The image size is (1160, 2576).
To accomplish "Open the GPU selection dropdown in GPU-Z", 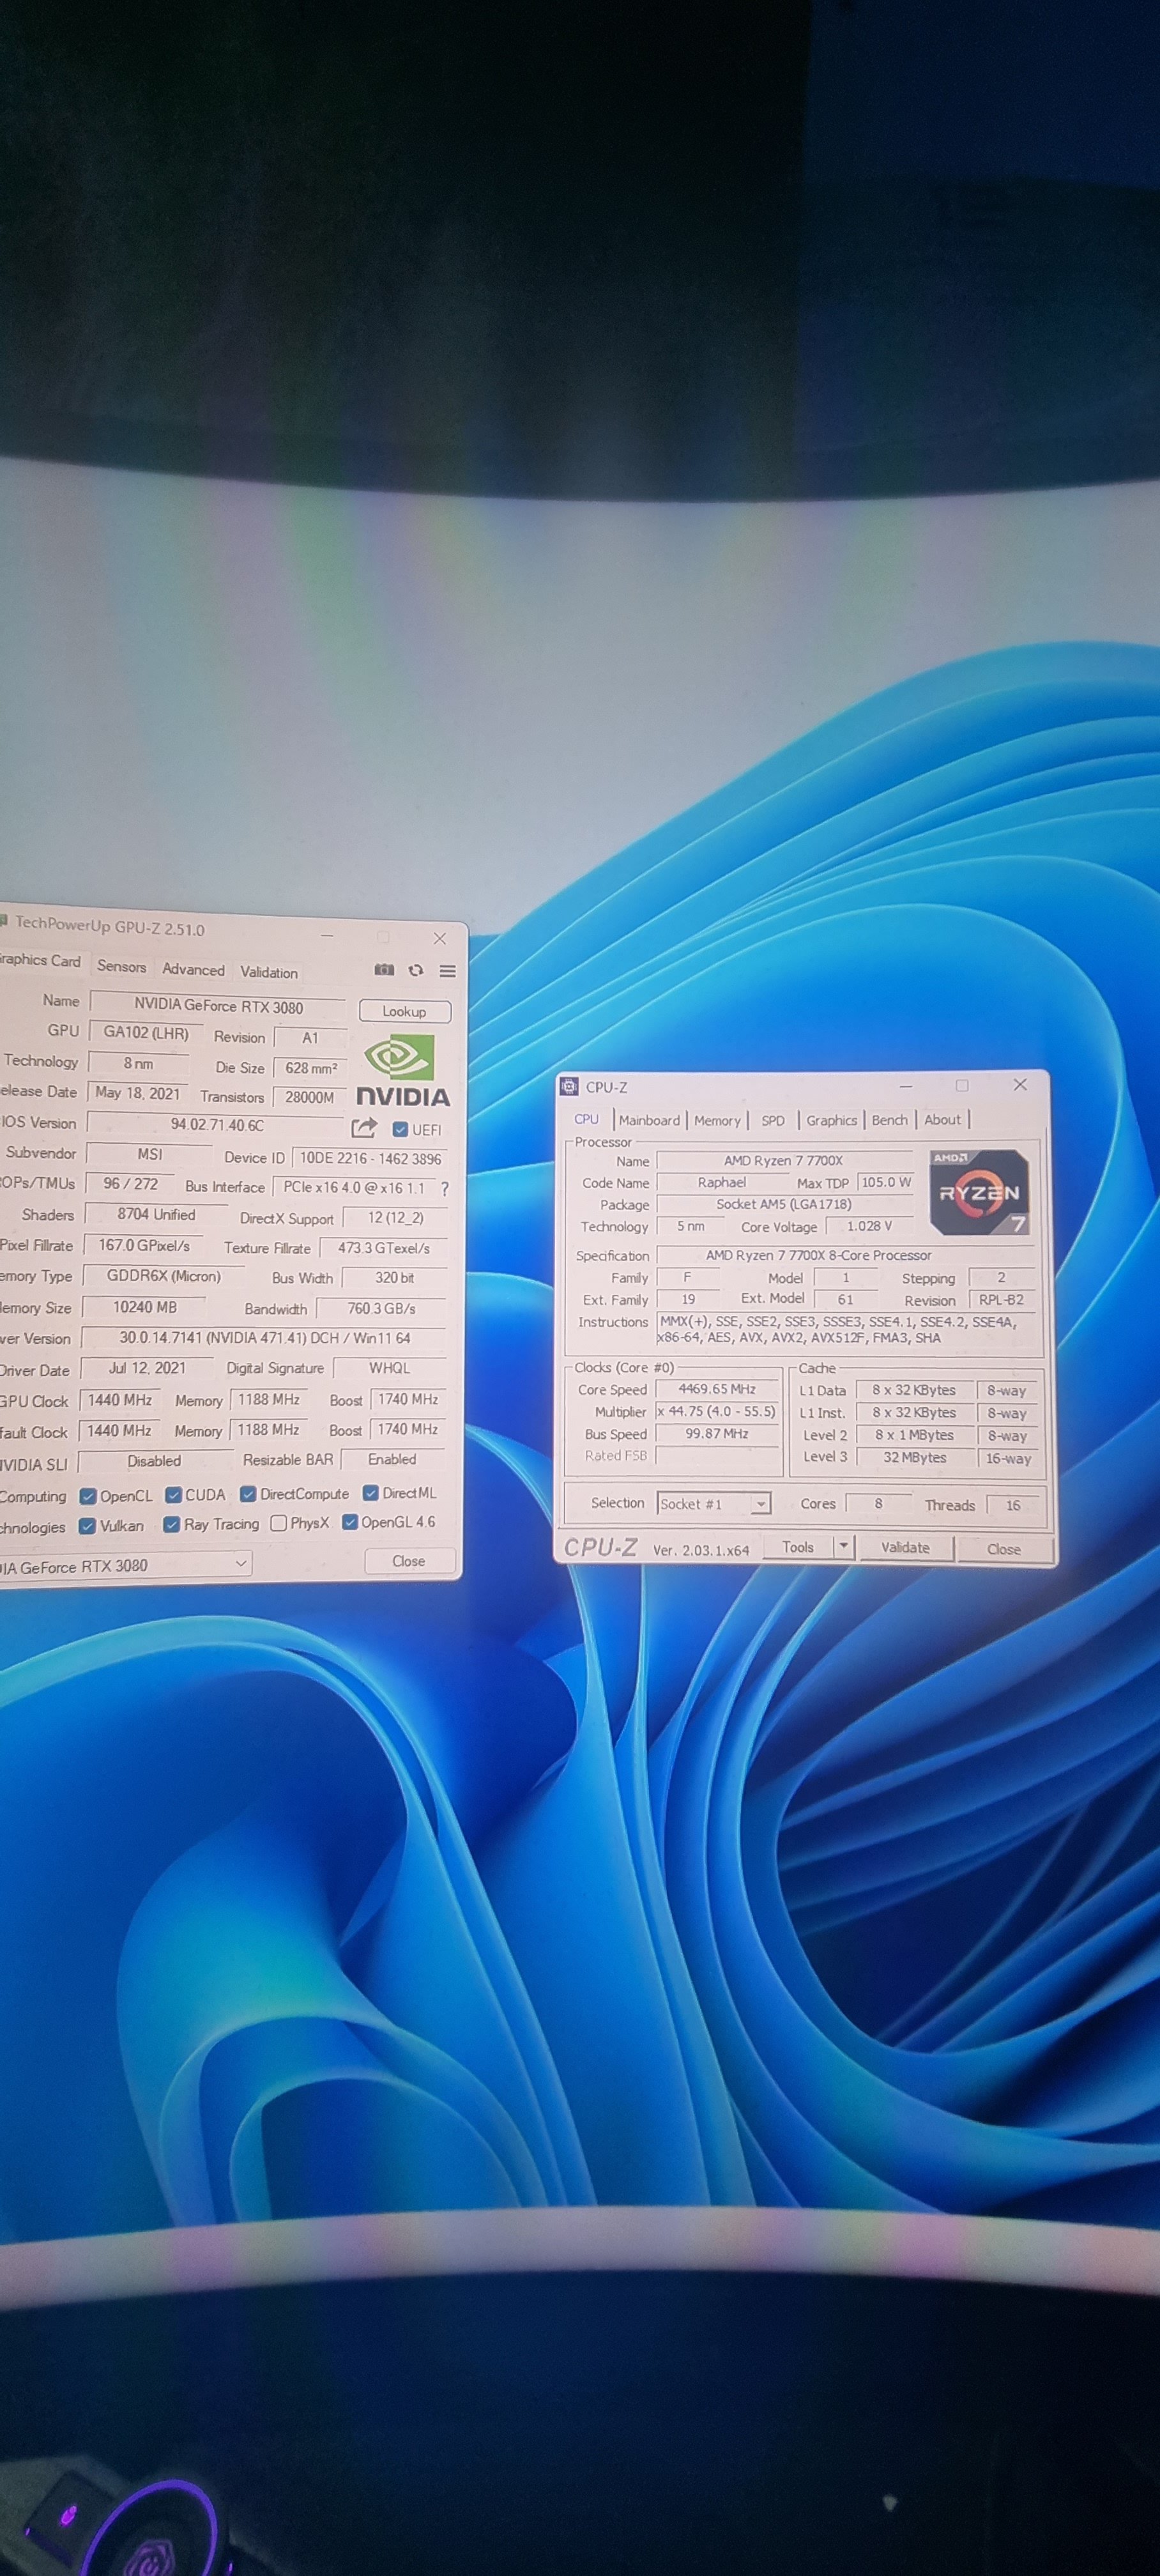I will coord(125,1565).
